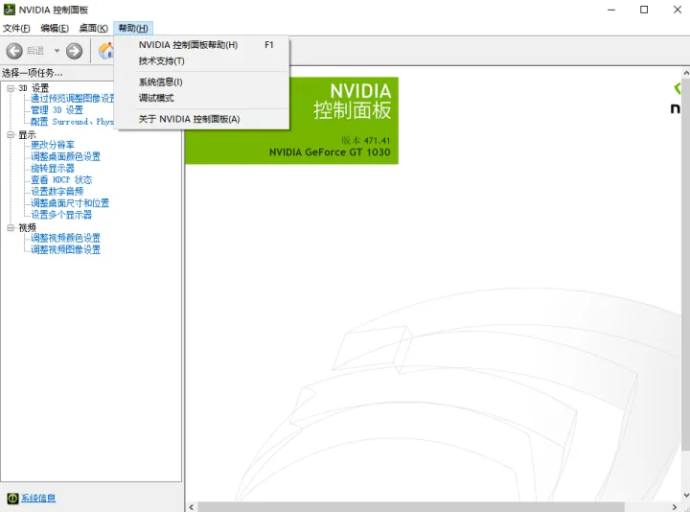Open 管理 3D 设置 task
Screen dimensions: 690x512
click(57, 110)
